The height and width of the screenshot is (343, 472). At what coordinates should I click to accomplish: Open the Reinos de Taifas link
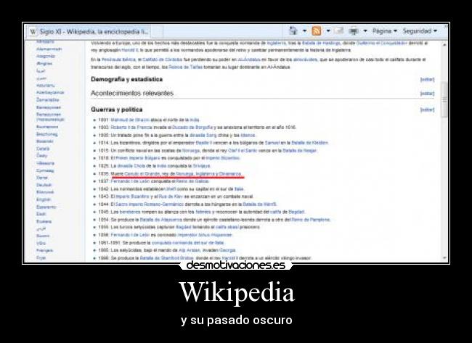[185, 67]
